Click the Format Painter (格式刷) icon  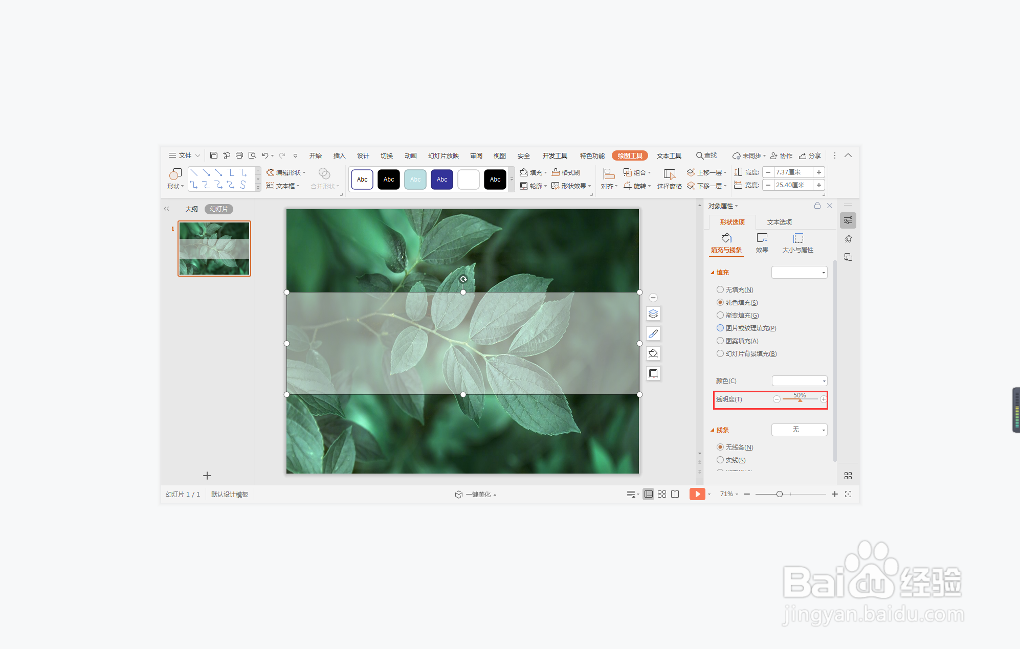[x=556, y=172]
